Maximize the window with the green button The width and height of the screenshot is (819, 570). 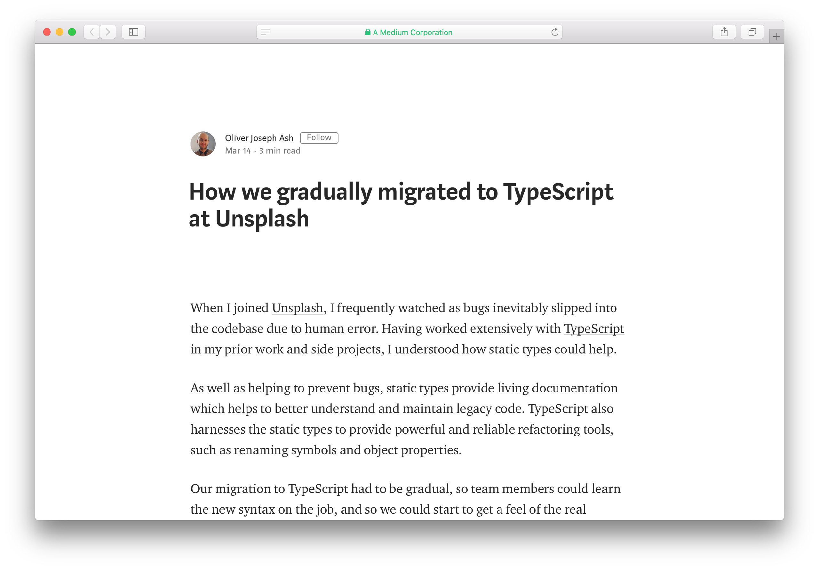(72, 32)
